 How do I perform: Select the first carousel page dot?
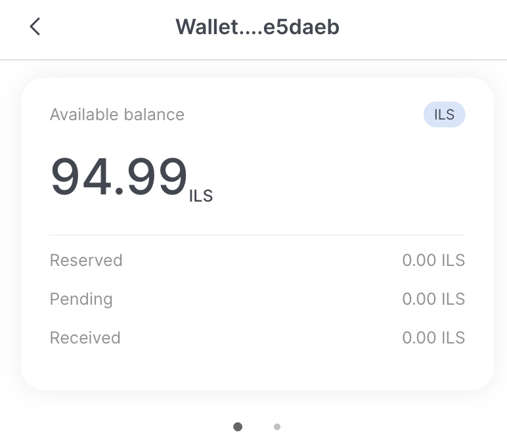coord(238,427)
